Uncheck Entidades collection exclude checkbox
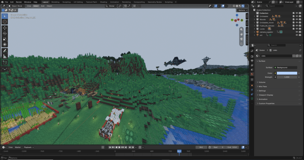The width and height of the screenshot is (304, 160). (294, 16)
